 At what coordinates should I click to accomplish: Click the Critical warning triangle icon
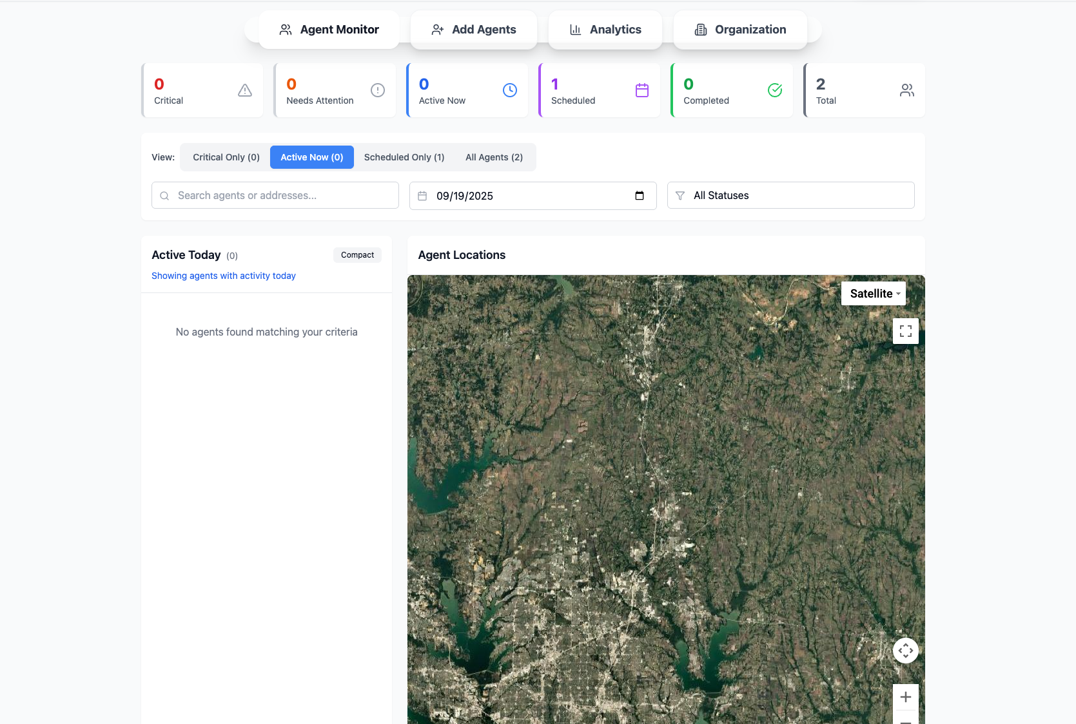[x=244, y=90]
